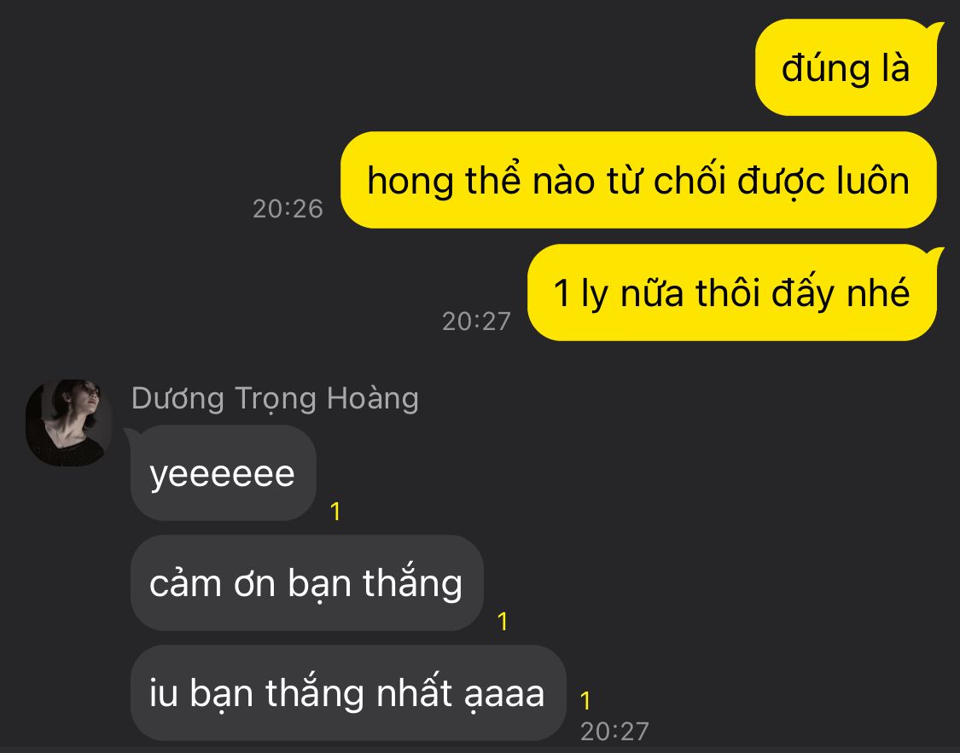960x753 pixels.
Task: Select the gray 'yeeeeee' message bubble
Action: tap(223, 472)
